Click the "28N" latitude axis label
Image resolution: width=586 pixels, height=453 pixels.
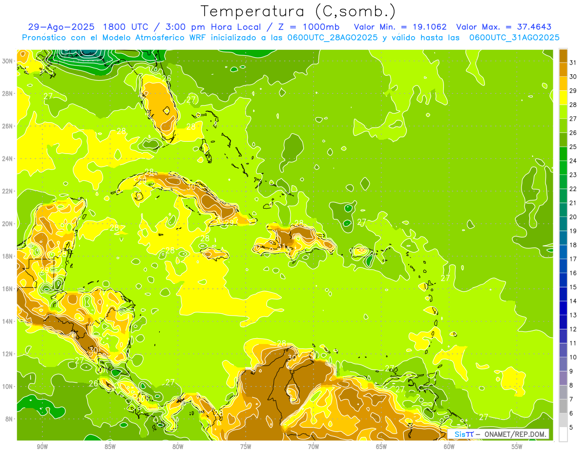[x=8, y=93]
